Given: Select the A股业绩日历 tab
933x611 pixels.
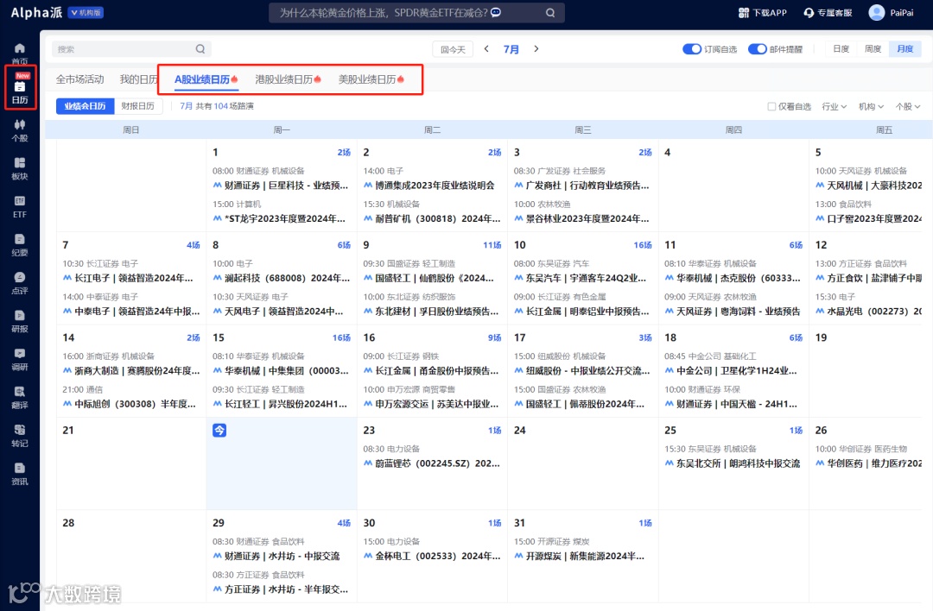Looking at the screenshot, I should (x=206, y=79).
